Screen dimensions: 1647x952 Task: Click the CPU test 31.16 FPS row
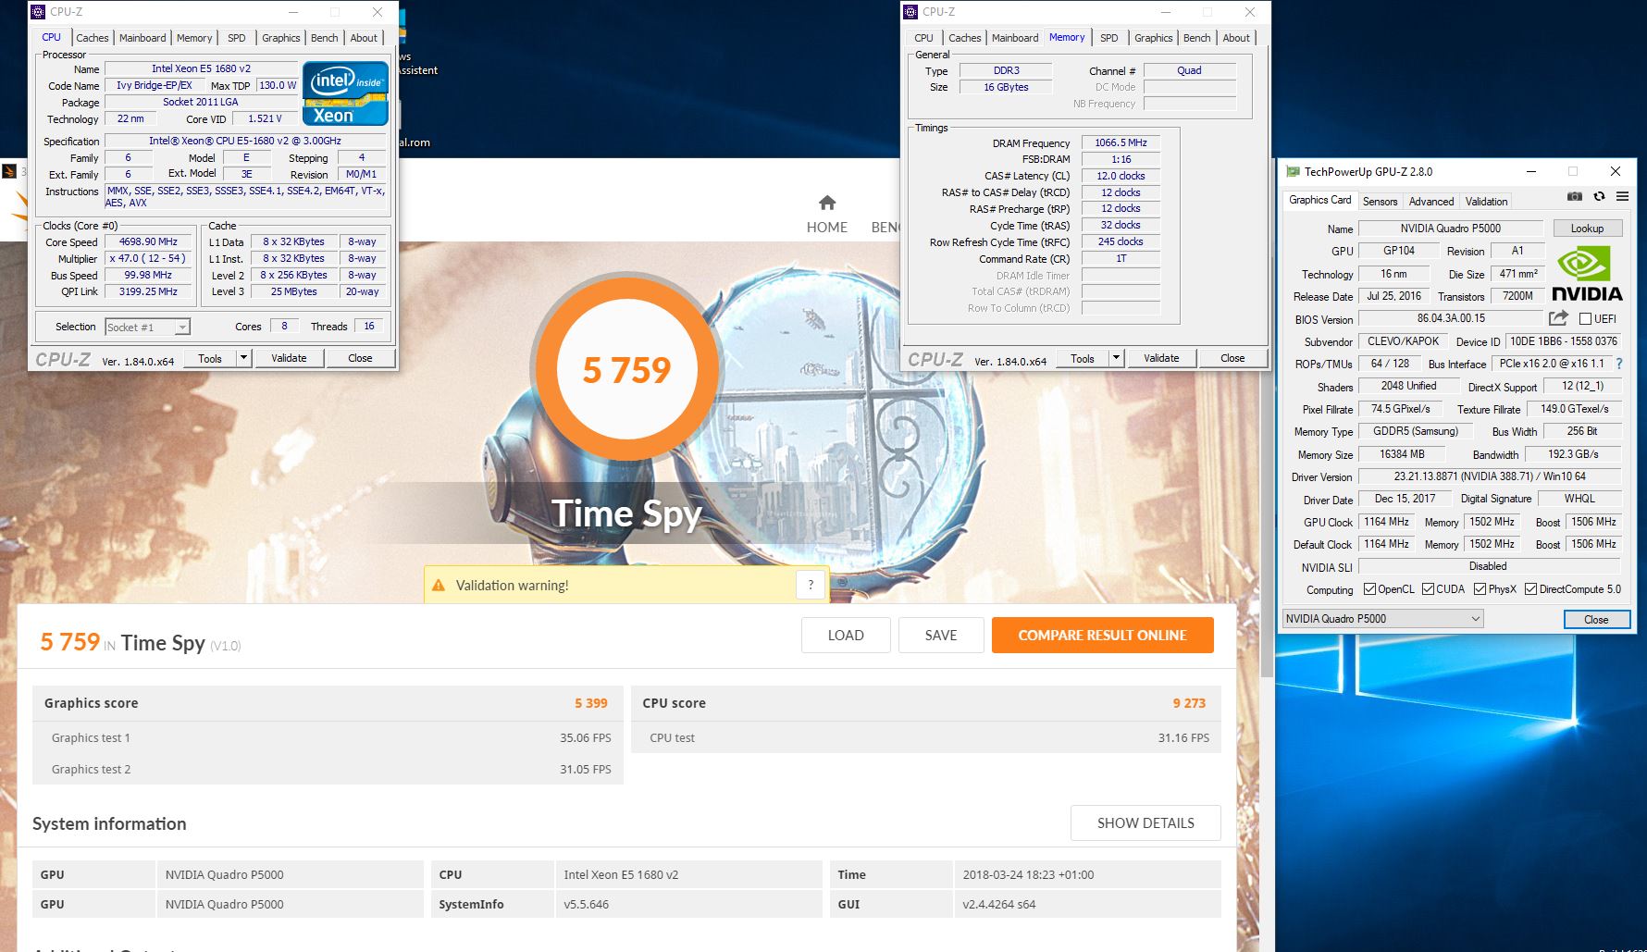pyautogui.click(x=926, y=737)
